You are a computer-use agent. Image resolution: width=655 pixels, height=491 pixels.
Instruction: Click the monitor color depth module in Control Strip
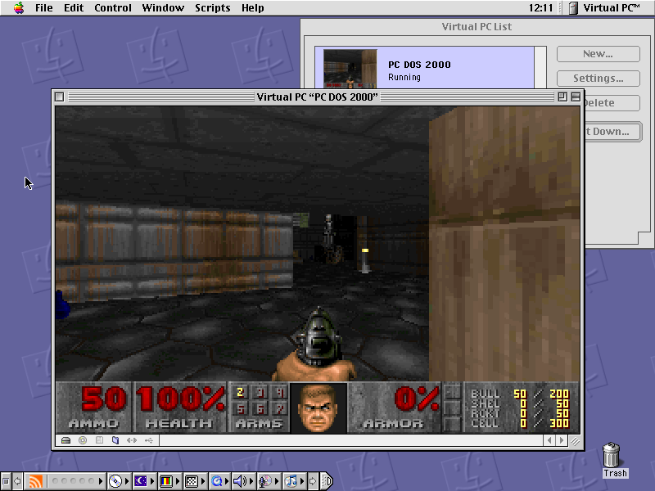166,481
